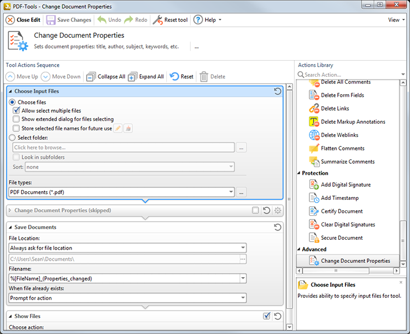Click the Filename input field

124,279
